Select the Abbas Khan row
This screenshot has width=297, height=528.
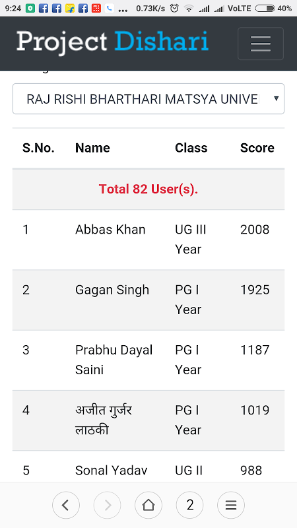click(x=148, y=240)
